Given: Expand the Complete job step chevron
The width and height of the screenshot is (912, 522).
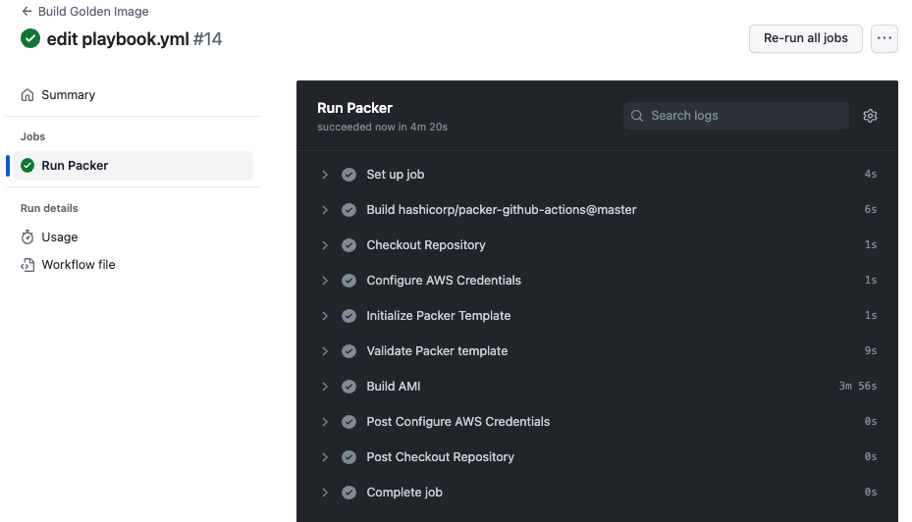Looking at the screenshot, I should [x=325, y=493].
